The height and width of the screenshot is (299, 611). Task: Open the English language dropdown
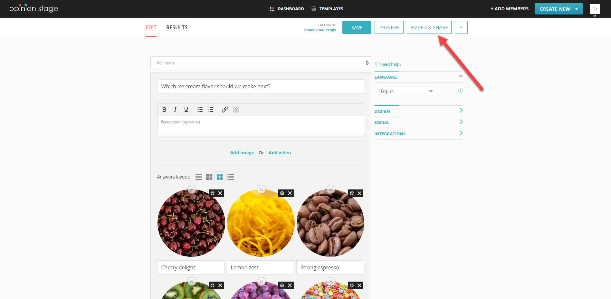point(406,91)
